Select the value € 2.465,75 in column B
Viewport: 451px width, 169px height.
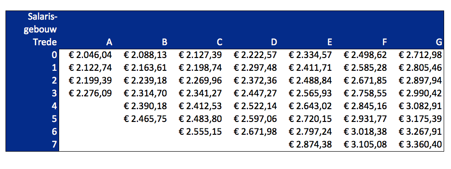[x=145, y=119]
